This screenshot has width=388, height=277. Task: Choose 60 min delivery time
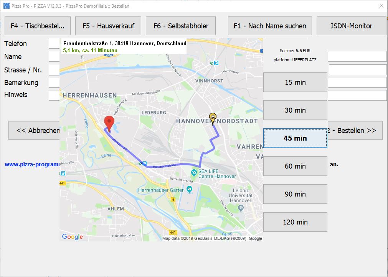click(295, 166)
